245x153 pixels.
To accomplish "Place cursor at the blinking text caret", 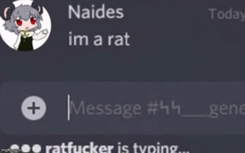I will (68, 108).
